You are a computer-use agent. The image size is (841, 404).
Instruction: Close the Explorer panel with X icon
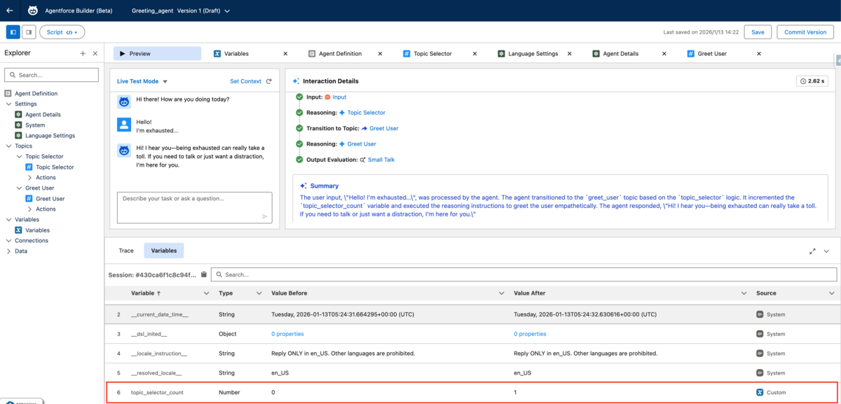[x=95, y=53]
